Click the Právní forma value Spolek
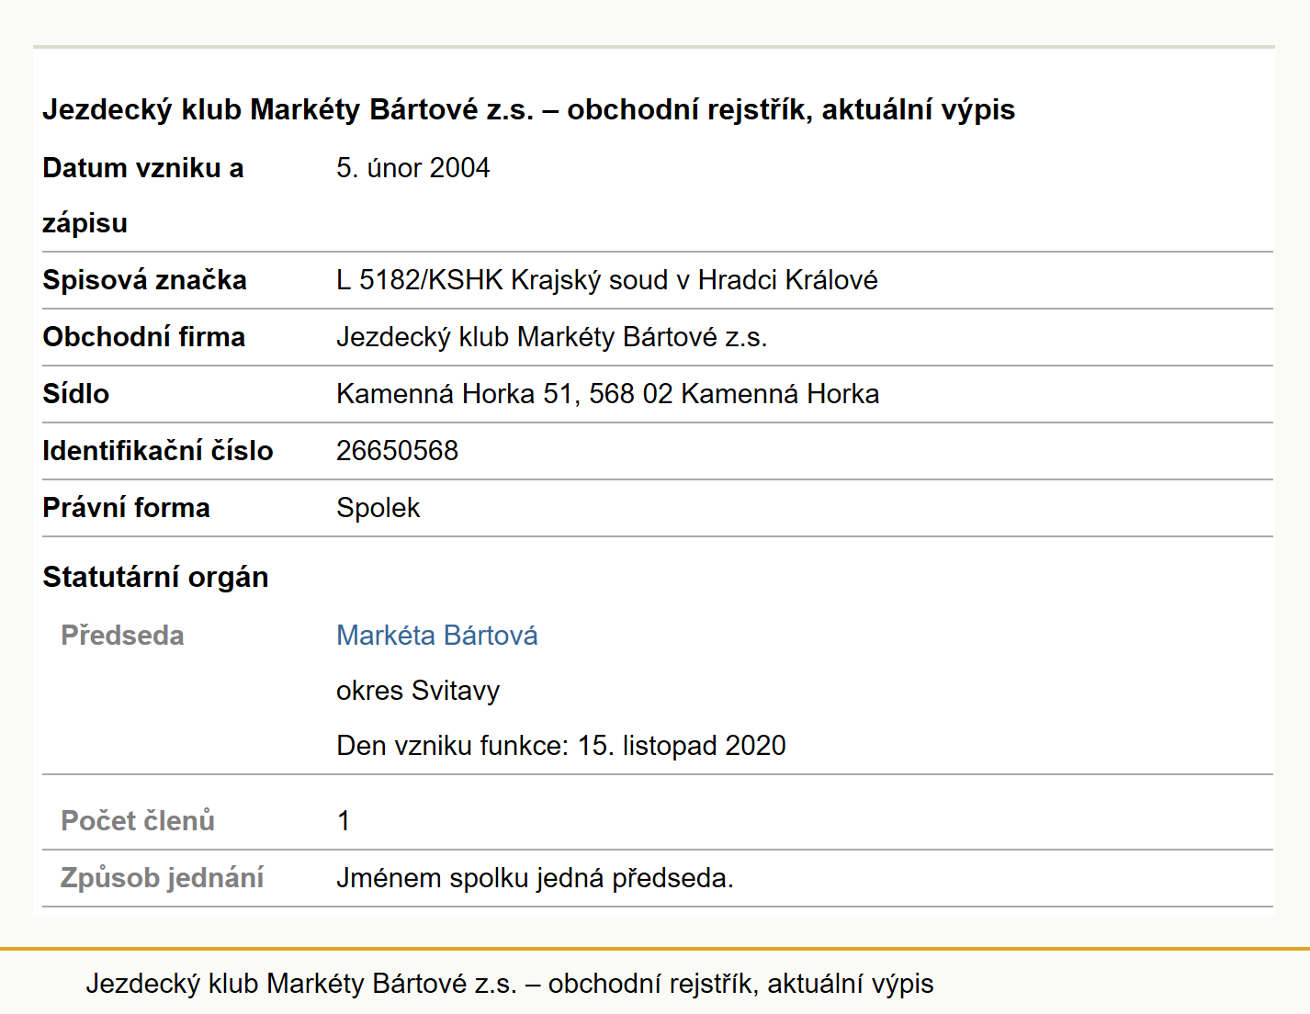The height and width of the screenshot is (1014, 1310). pyautogui.click(x=378, y=508)
